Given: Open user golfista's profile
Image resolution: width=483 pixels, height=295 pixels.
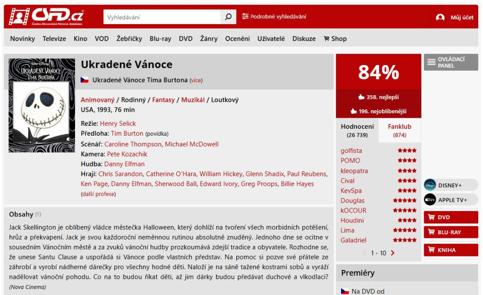Looking at the screenshot, I should coord(351,150).
